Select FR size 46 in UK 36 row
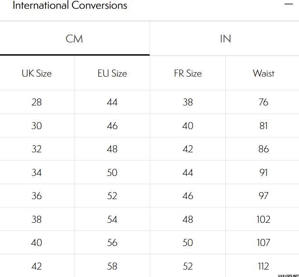 pyautogui.click(x=188, y=196)
